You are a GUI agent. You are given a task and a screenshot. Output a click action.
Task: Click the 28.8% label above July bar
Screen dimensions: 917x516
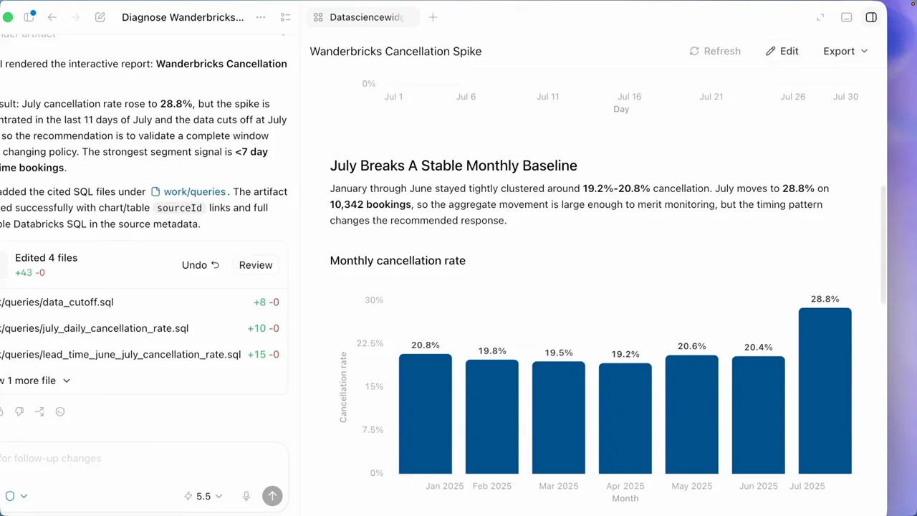tap(825, 299)
